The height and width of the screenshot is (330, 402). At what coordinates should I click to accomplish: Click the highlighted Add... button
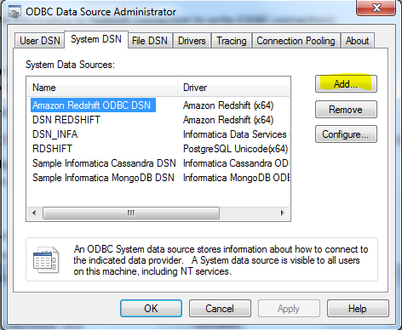[x=346, y=84]
